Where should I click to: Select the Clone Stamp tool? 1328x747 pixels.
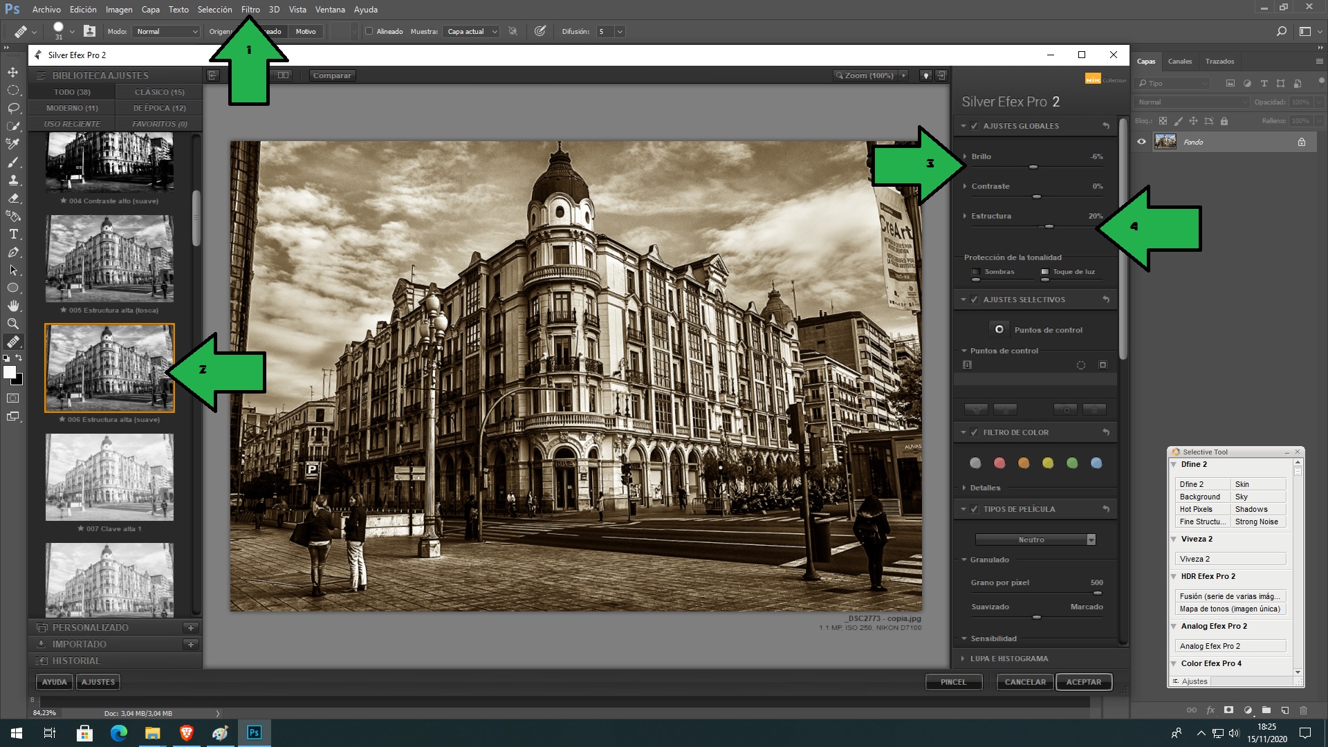point(13,180)
